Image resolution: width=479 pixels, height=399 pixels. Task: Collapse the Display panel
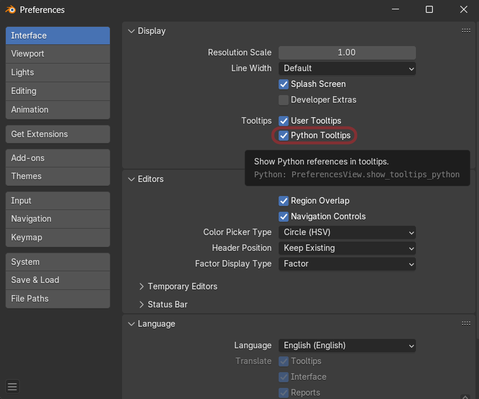pyautogui.click(x=131, y=31)
